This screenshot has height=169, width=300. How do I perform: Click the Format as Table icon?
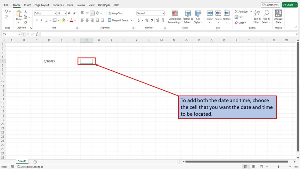click(187, 17)
